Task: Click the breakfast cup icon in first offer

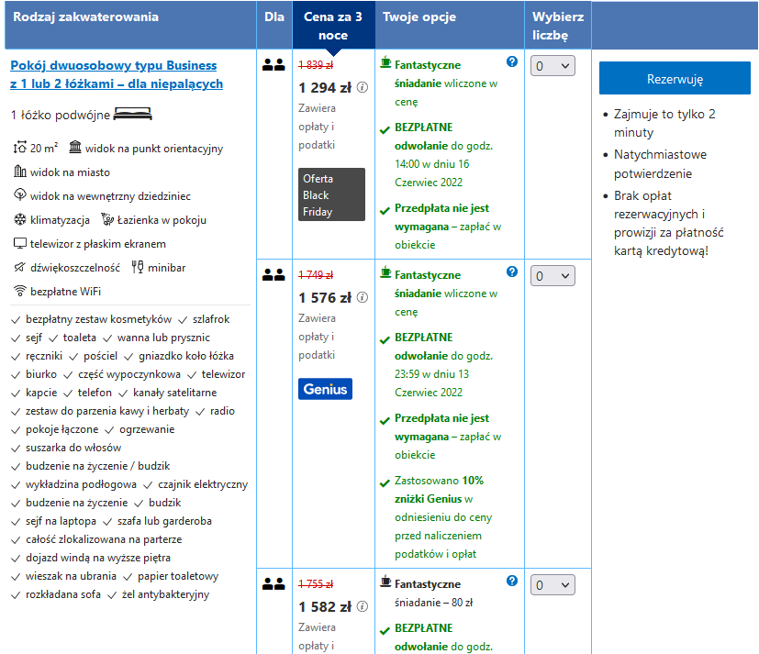Action: pyautogui.click(x=385, y=62)
